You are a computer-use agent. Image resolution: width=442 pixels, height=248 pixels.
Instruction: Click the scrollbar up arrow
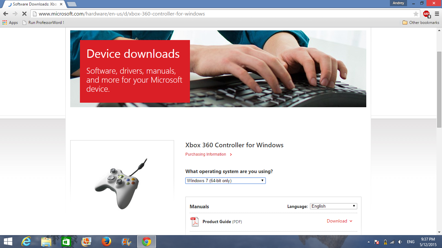(x=439, y=30)
